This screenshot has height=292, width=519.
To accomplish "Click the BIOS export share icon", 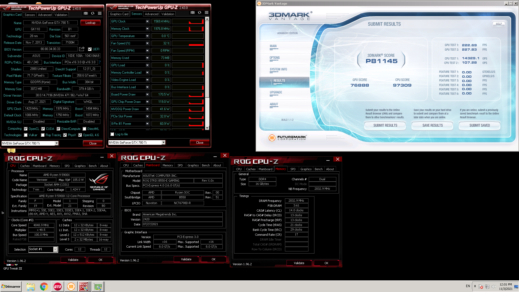I will (x=82, y=49).
